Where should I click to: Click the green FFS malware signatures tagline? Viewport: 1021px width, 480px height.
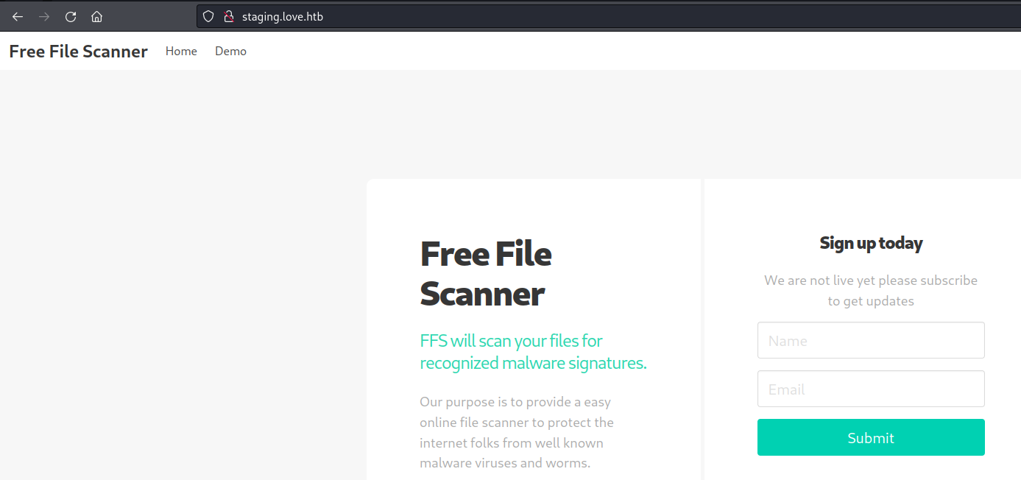click(x=533, y=352)
